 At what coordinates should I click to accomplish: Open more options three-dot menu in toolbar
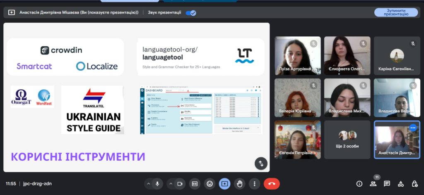point(254,184)
